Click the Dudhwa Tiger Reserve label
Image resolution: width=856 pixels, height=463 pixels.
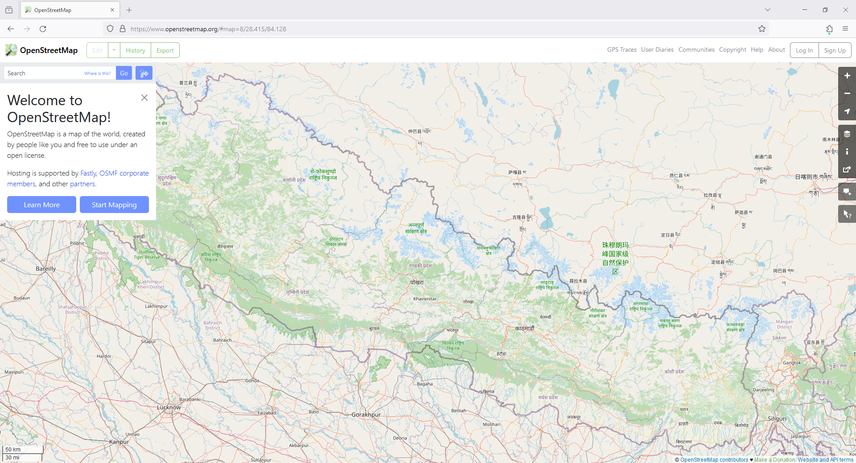[x=147, y=254]
